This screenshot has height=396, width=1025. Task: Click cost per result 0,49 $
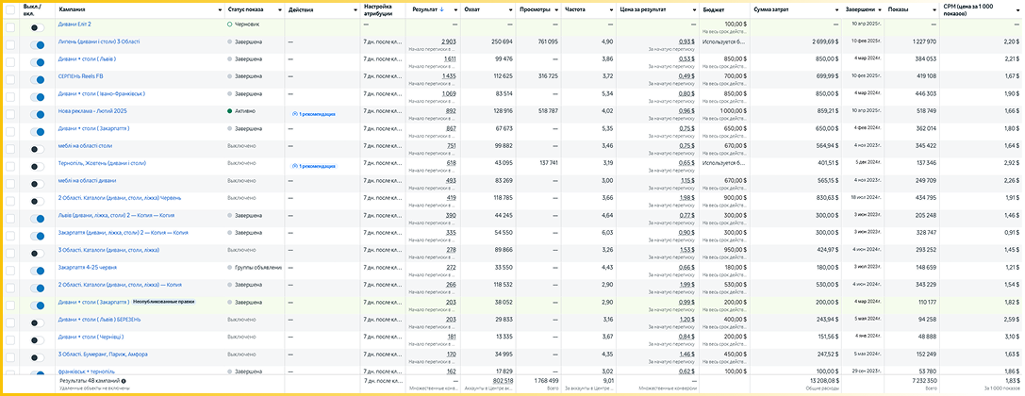[x=686, y=75]
